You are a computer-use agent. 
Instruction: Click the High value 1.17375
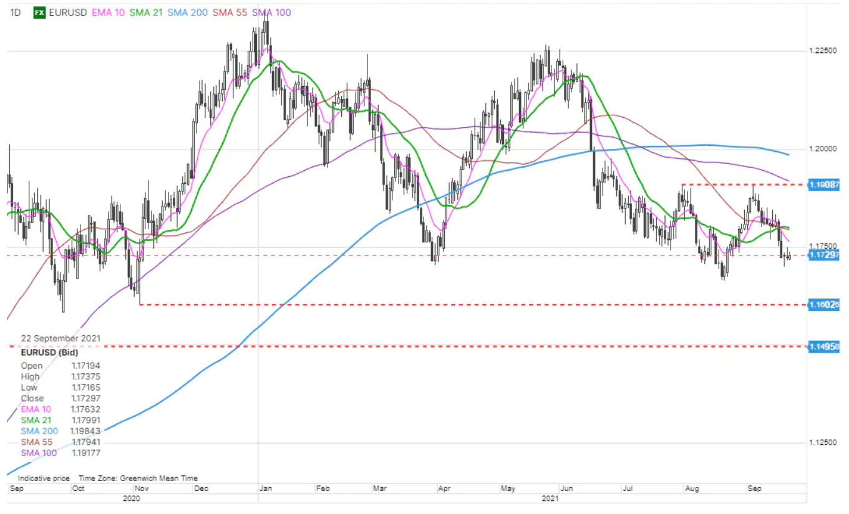tap(86, 376)
